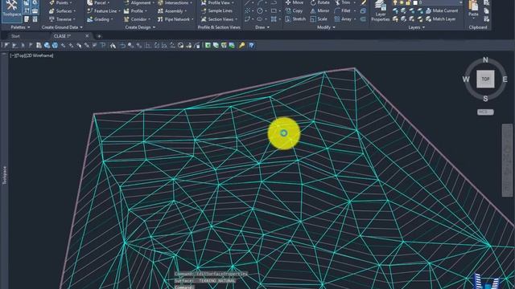Select the Surfaces tool
Viewport: 515px width, 289px height.
61,10
